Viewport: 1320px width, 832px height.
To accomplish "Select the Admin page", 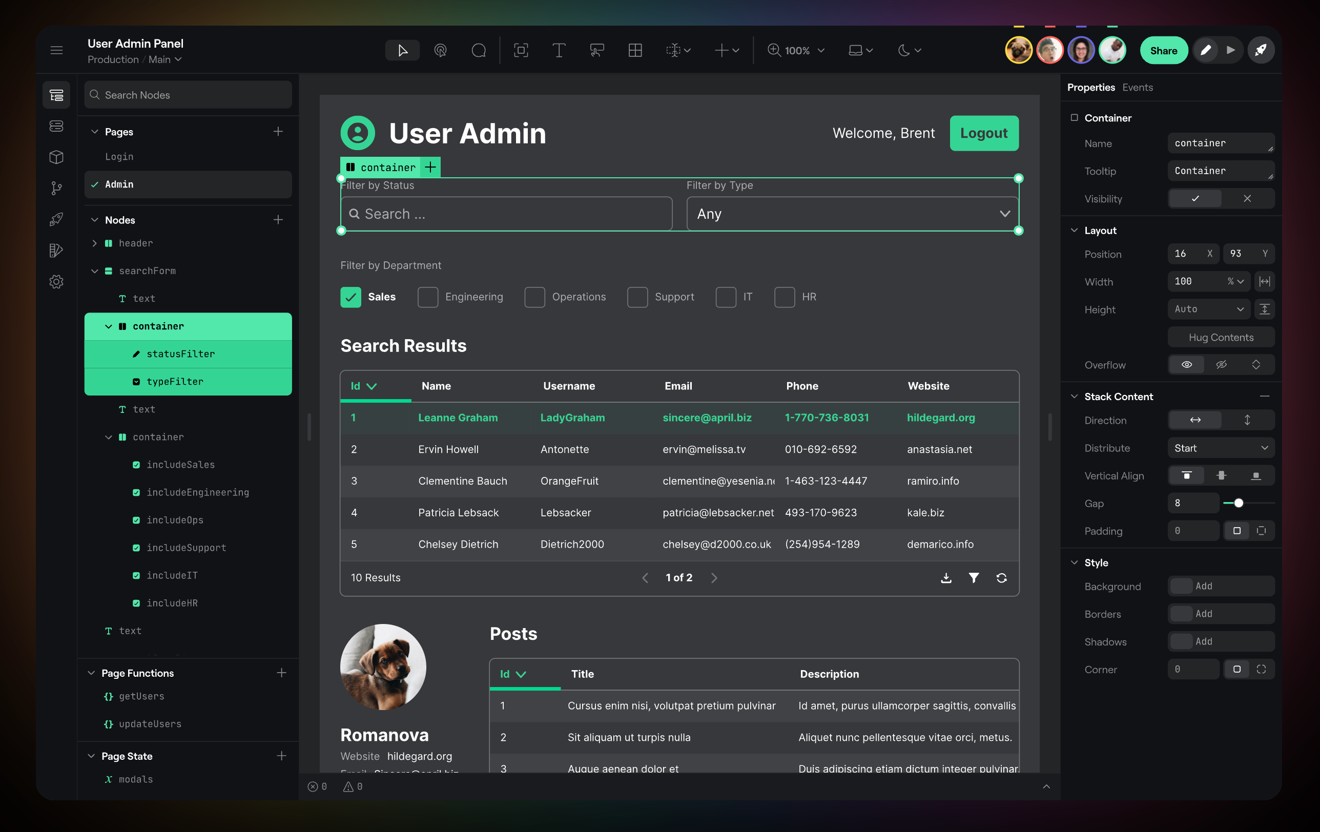I will pyautogui.click(x=188, y=184).
